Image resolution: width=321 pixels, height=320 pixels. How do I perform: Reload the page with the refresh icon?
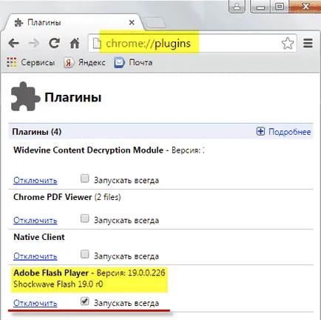pos(54,43)
